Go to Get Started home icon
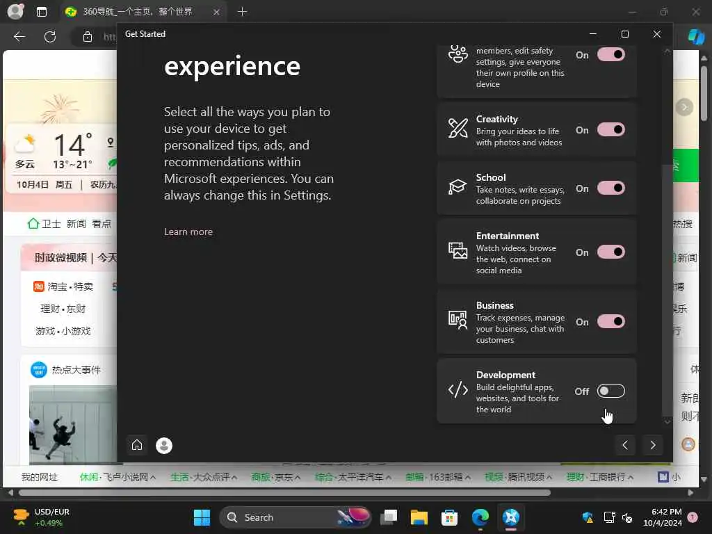Viewport: 712px width, 534px height. coord(137,445)
